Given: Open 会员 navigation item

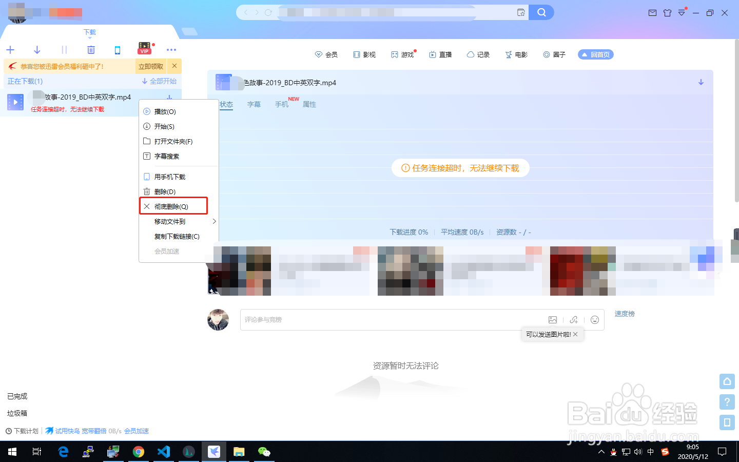Looking at the screenshot, I should pyautogui.click(x=326, y=54).
